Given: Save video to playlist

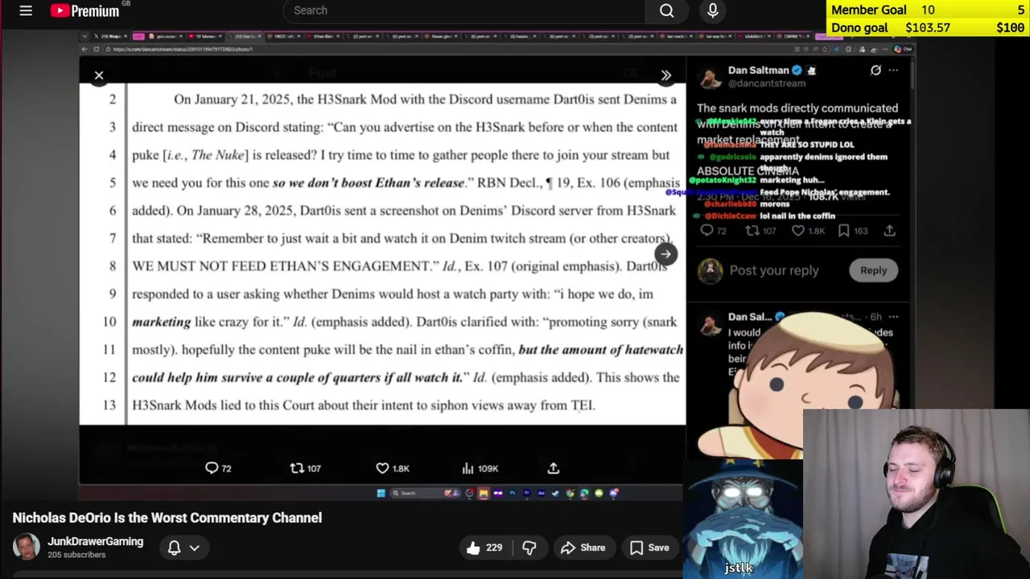Looking at the screenshot, I should pyautogui.click(x=649, y=548).
